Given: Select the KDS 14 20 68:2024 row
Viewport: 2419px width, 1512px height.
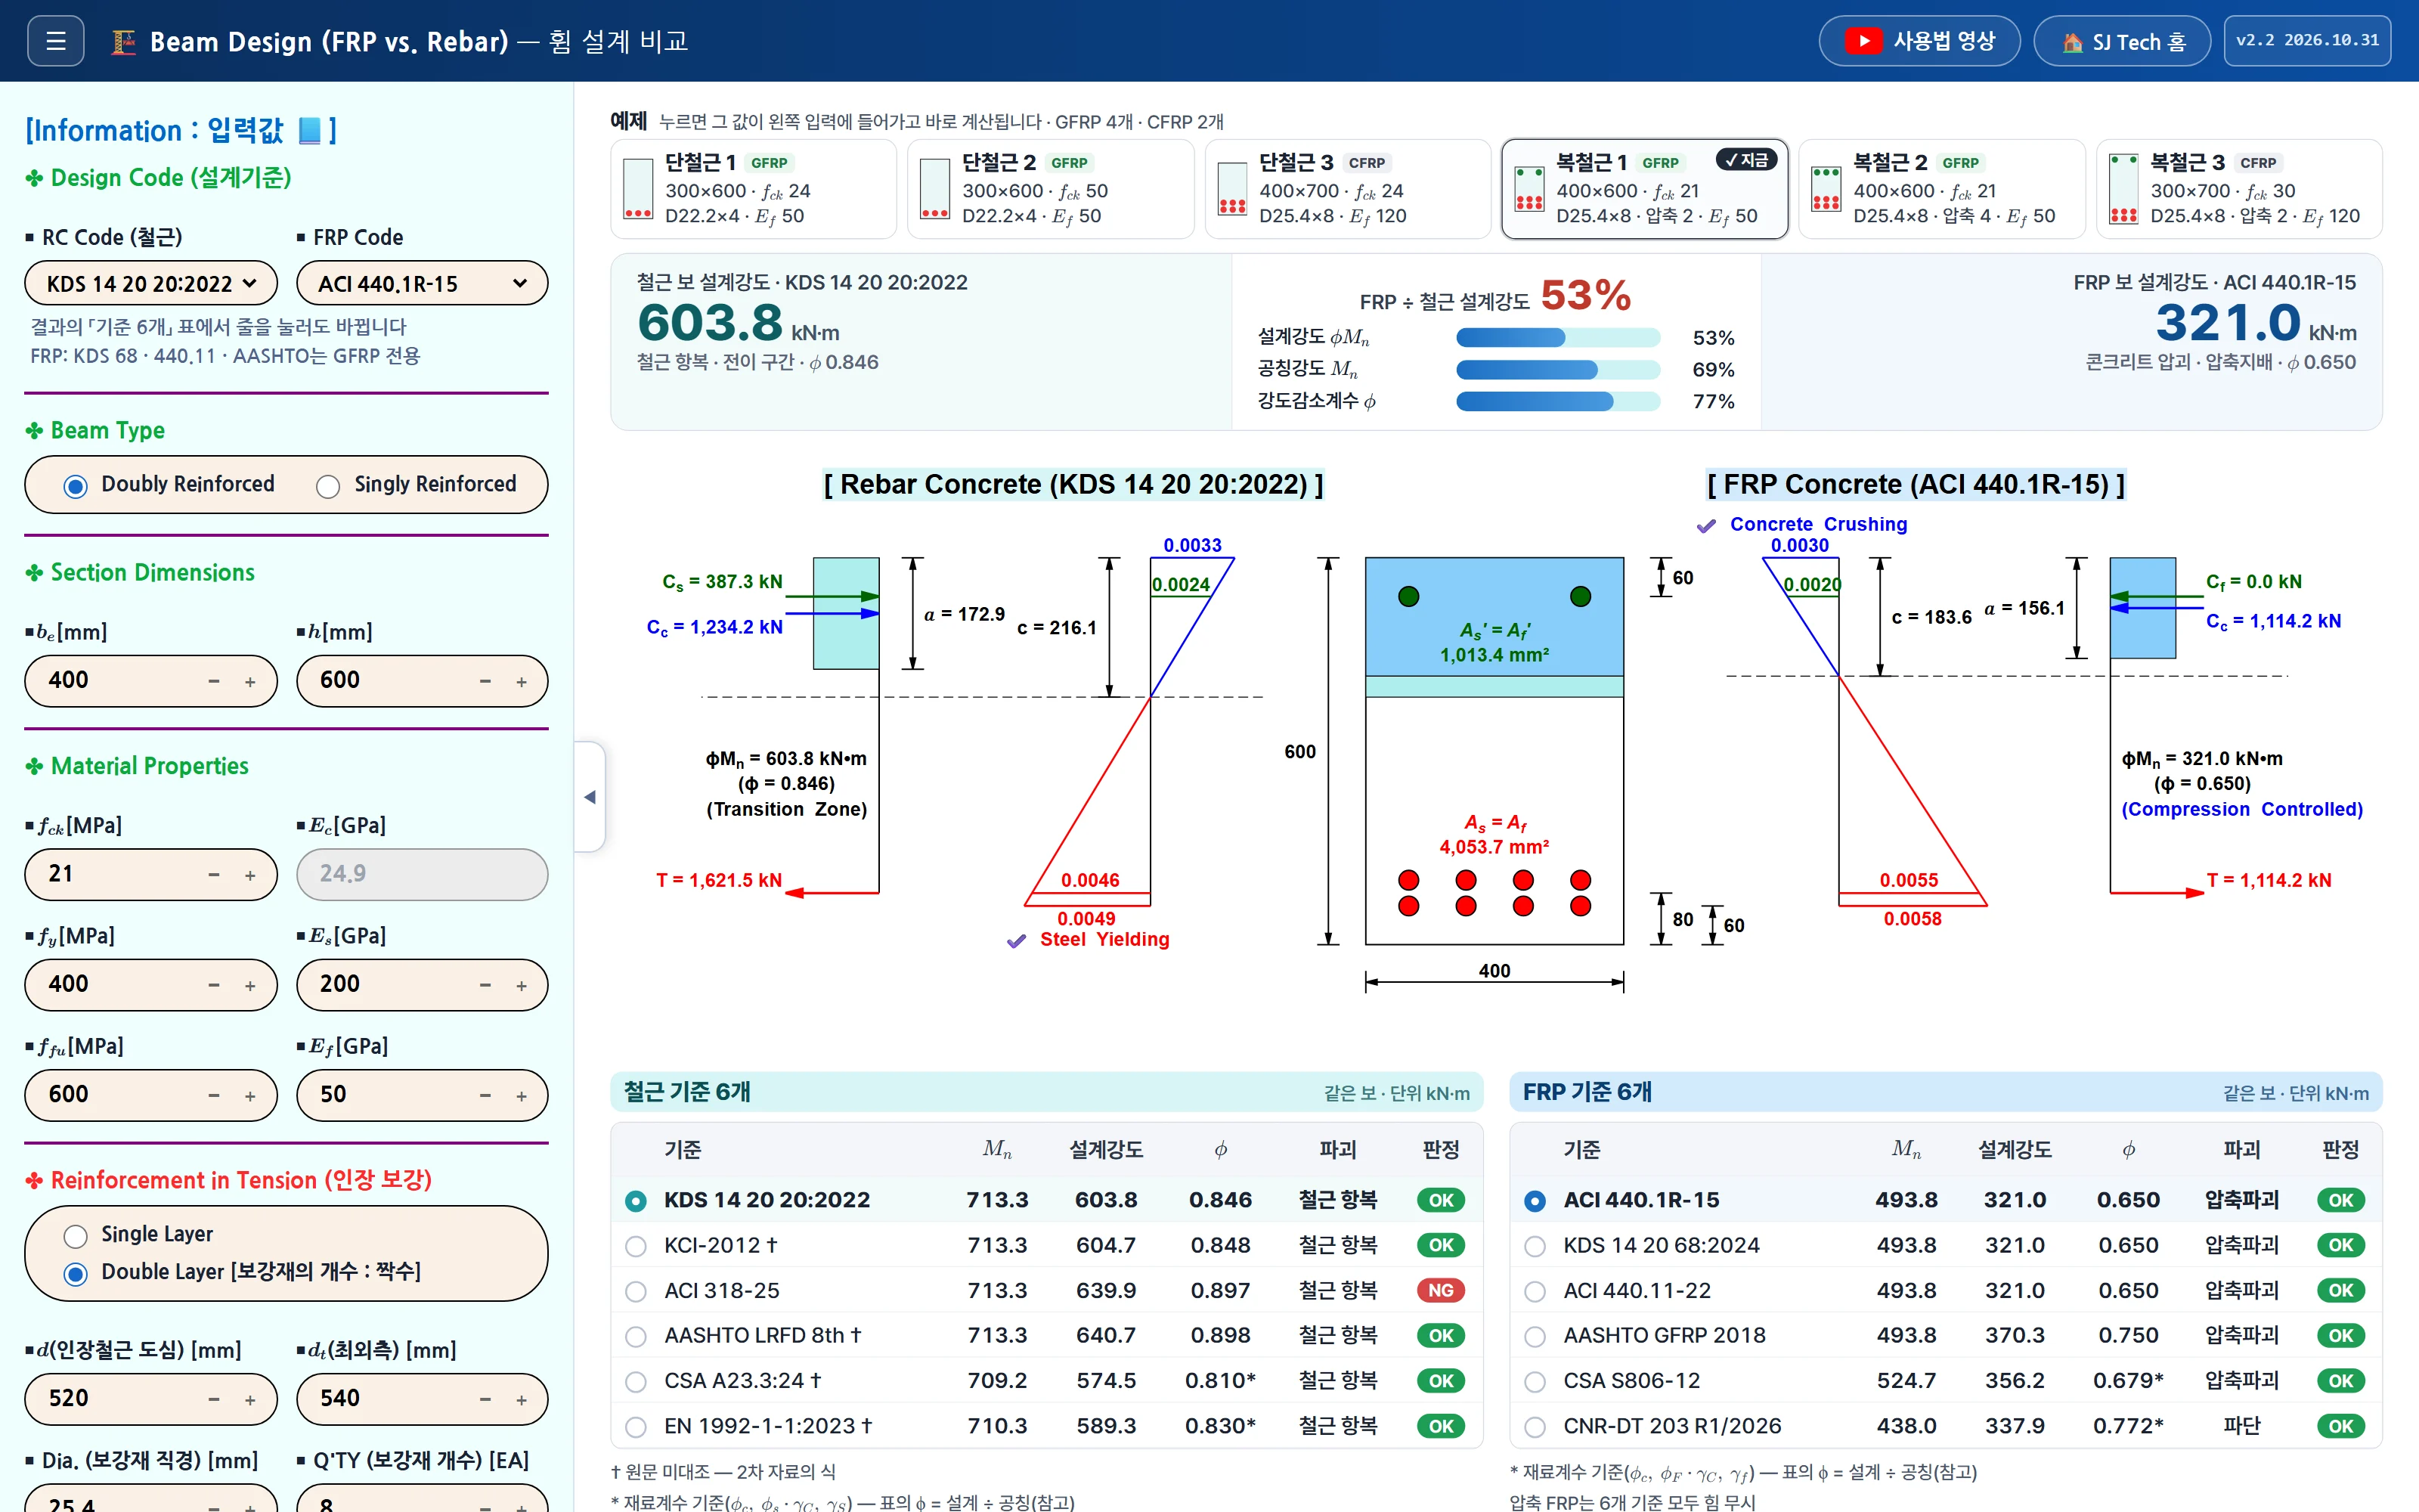Looking at the screenshot, I should [x=1945, y=1246].
